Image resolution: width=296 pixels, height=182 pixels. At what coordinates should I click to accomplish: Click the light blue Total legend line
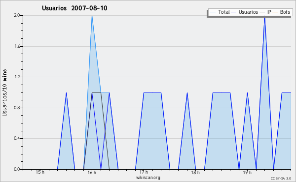213,12
